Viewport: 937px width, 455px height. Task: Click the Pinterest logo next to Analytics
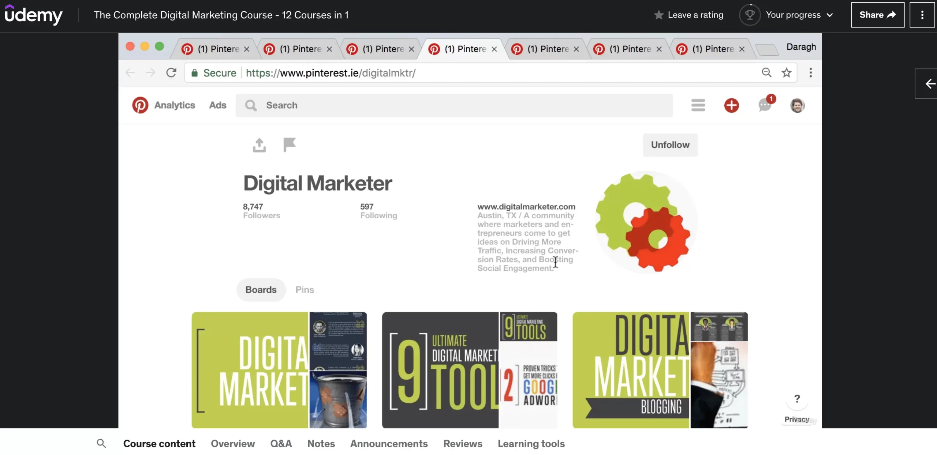click(x=140, y=105)
